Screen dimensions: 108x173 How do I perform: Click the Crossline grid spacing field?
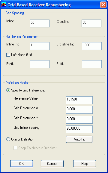tap(91, 23)
